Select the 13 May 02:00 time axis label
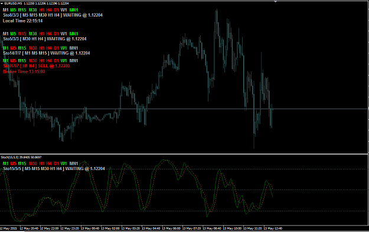 [110, 228]
